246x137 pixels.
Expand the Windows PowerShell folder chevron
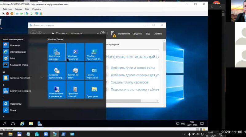[42, 78]
